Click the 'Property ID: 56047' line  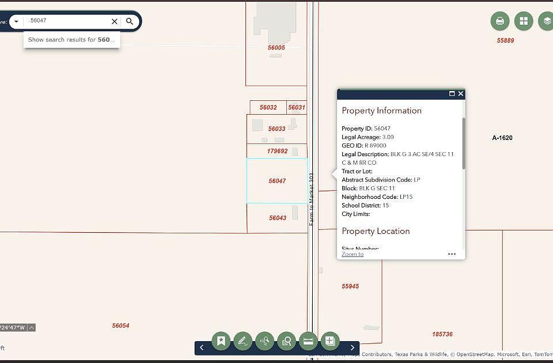pos(366,128)
